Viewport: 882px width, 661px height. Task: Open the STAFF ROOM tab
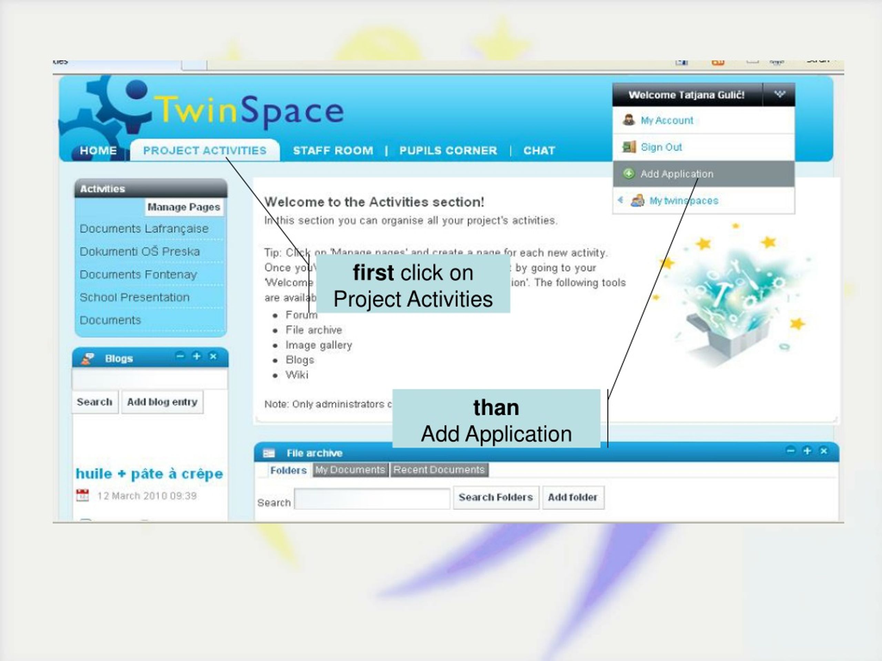(334, 150)
